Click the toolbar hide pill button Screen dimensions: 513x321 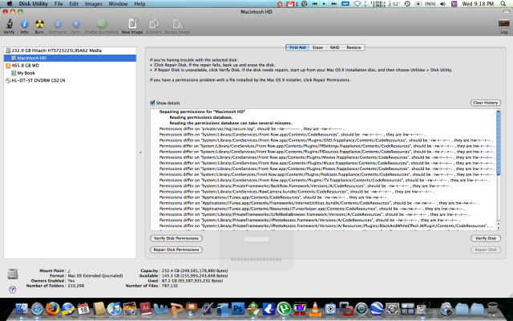pos(506,12)
